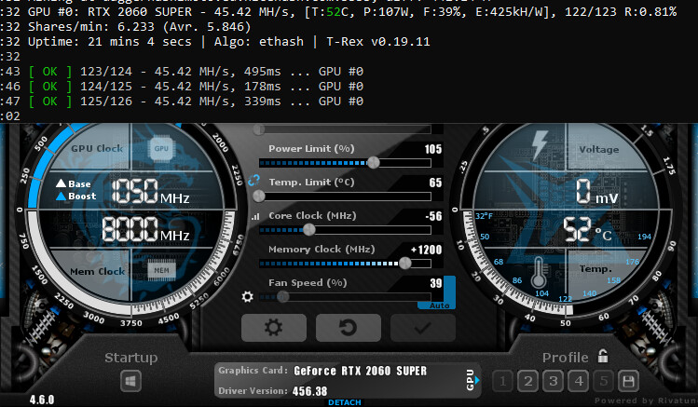Click the Memory Clock slider handle

405,264
